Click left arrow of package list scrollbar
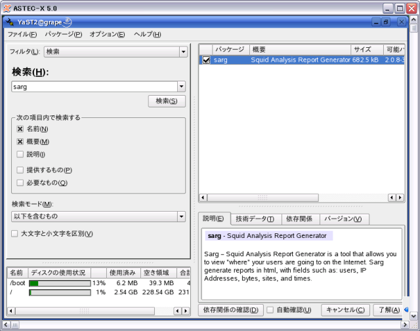 tap(203, 197)
